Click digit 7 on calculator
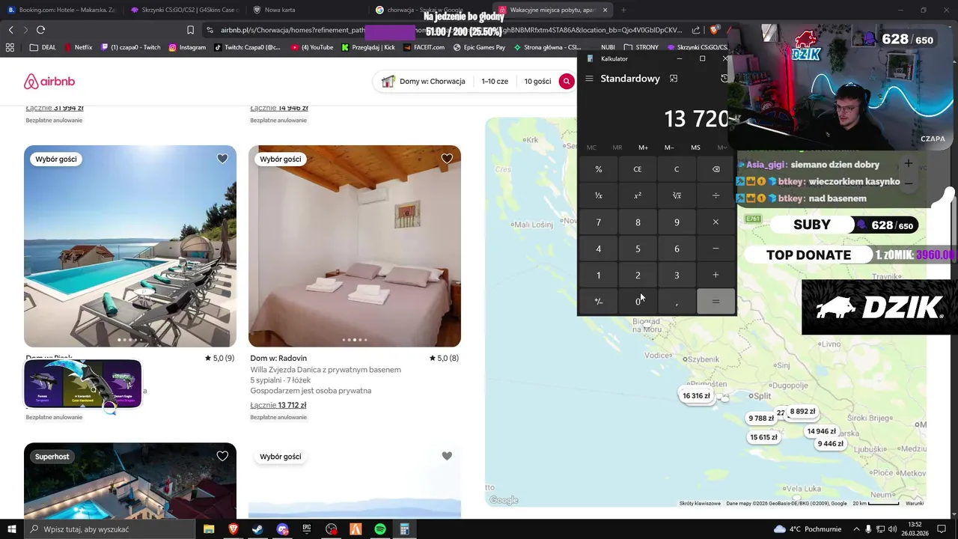The height and width of the screenshot is (539, 958). [598, 222]
